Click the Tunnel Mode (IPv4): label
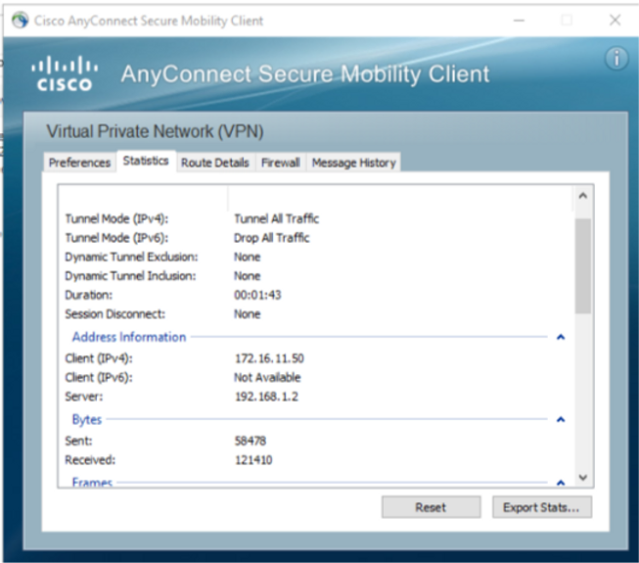 tap(116, 219)
